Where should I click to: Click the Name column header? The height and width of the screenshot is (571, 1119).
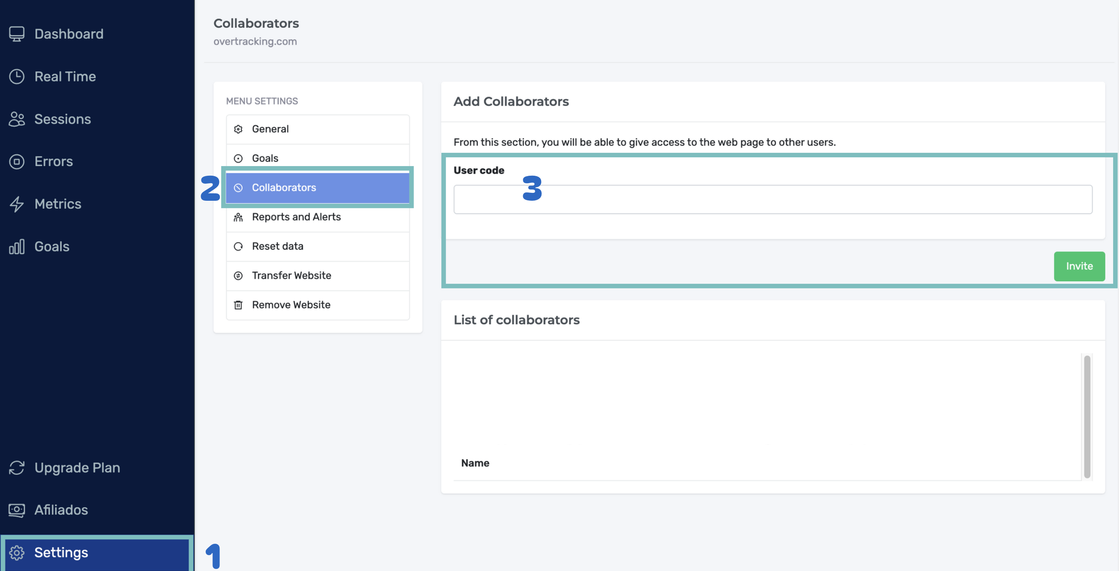[x=475, y=463]
